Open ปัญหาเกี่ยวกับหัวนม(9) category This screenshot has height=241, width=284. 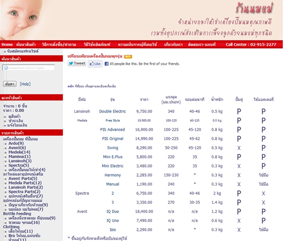pos(28,205)
